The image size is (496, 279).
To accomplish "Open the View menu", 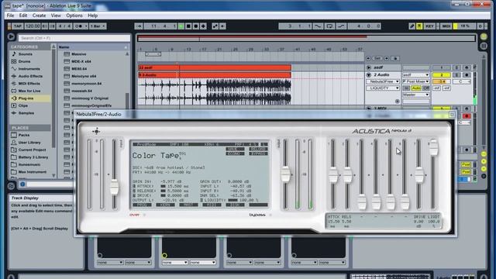I will point(56,15).
